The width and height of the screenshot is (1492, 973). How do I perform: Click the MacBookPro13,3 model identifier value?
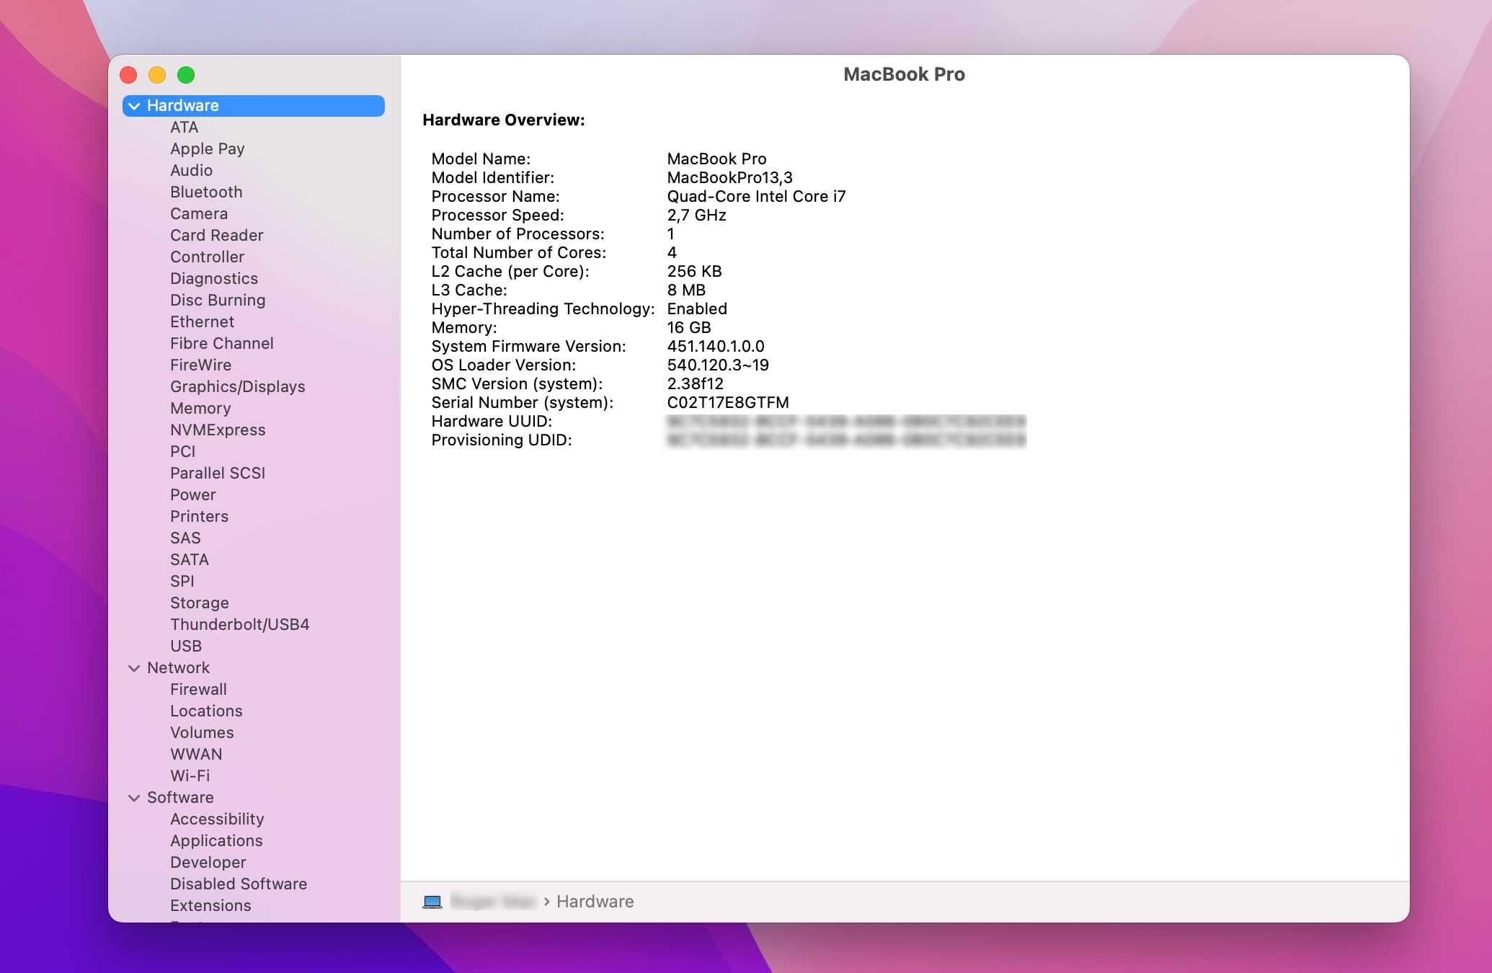point(729,178)
